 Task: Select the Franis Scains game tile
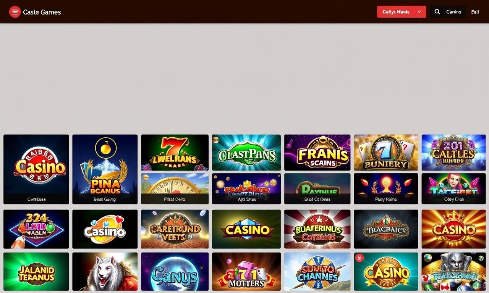tap(317, 152)
